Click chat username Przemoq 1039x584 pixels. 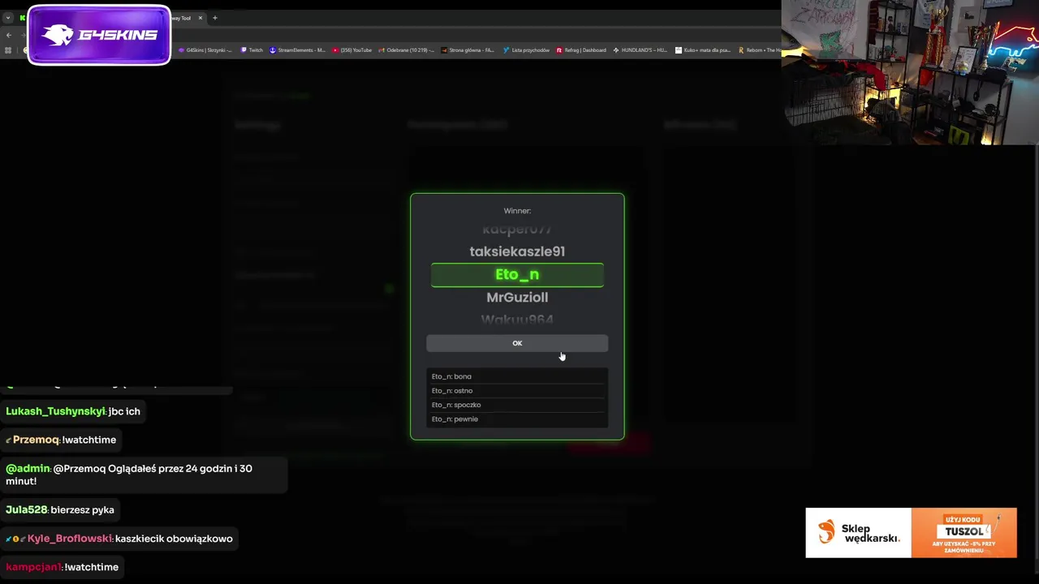tap(36, 440)
